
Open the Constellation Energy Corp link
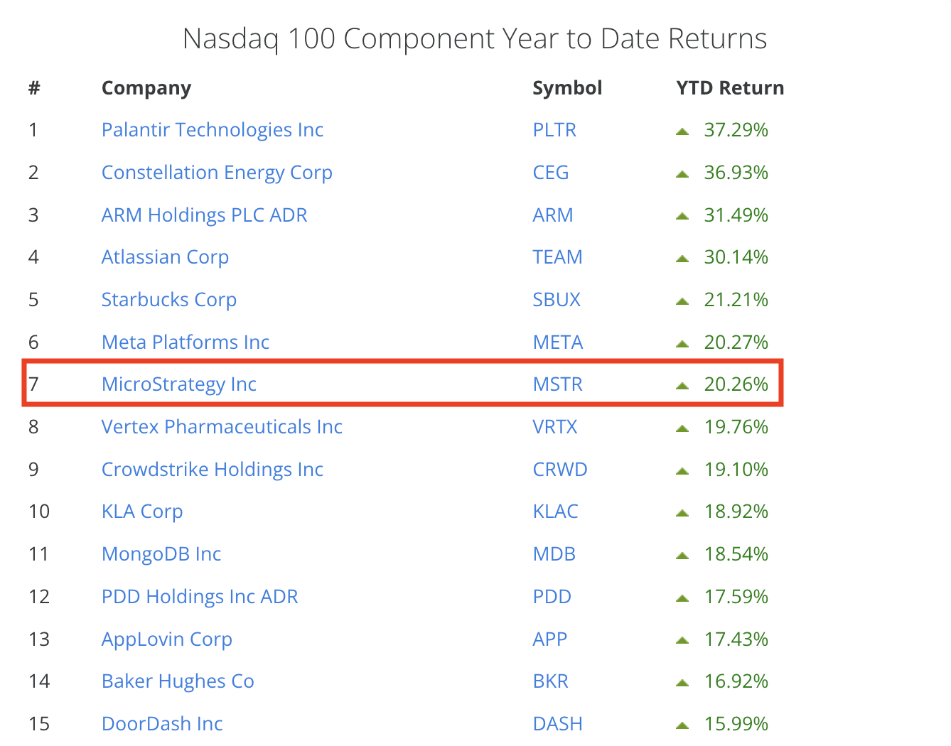[x=217, y=173]
